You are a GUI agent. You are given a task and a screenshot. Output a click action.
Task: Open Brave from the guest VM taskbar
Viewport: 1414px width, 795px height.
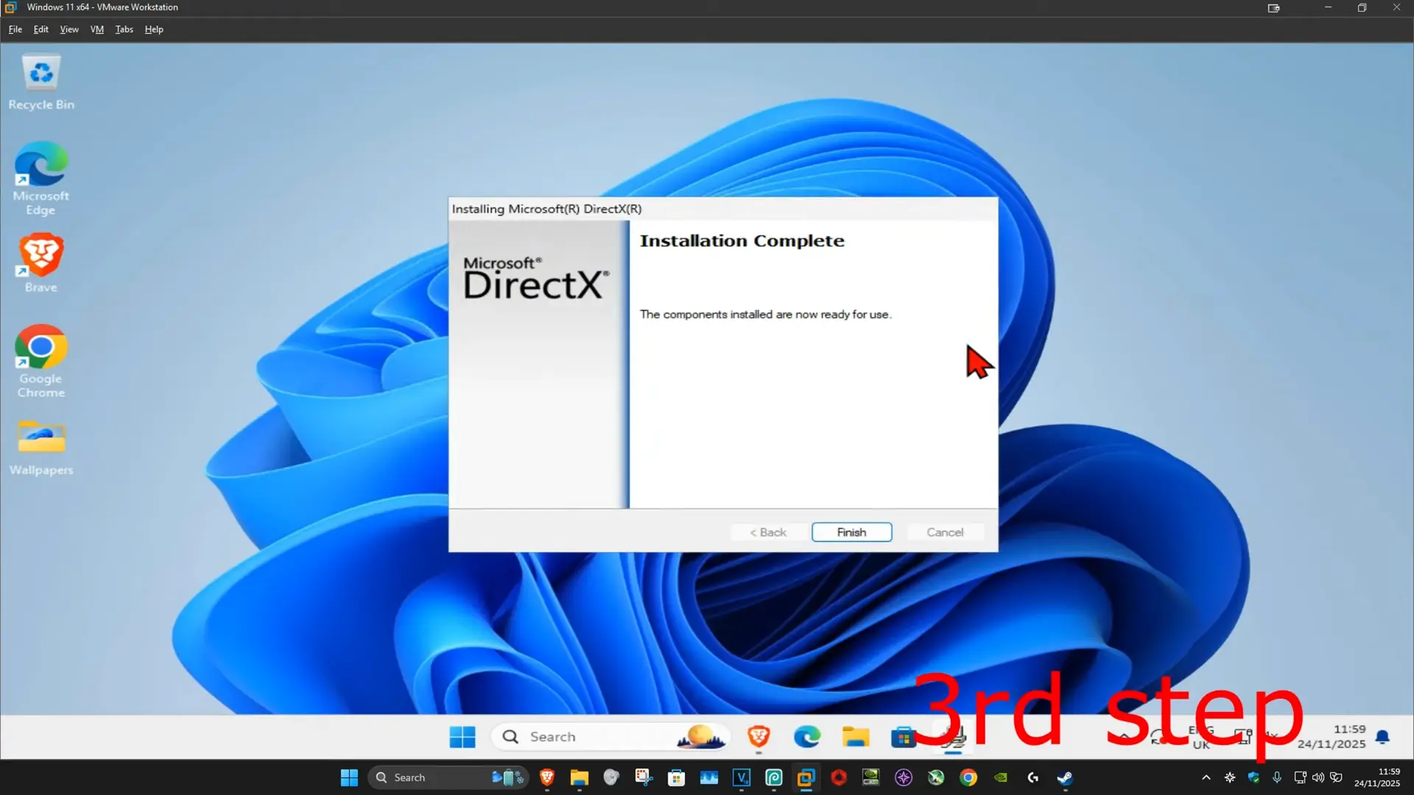click(x=759, y=737)
